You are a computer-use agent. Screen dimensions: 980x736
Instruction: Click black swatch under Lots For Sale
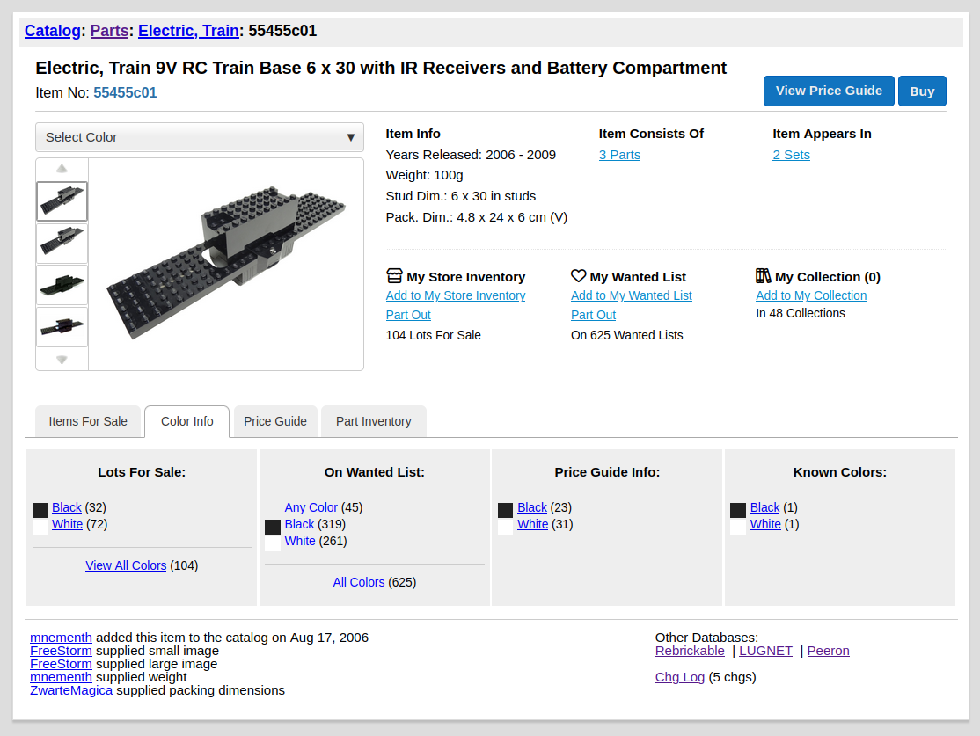coord(40,510)
